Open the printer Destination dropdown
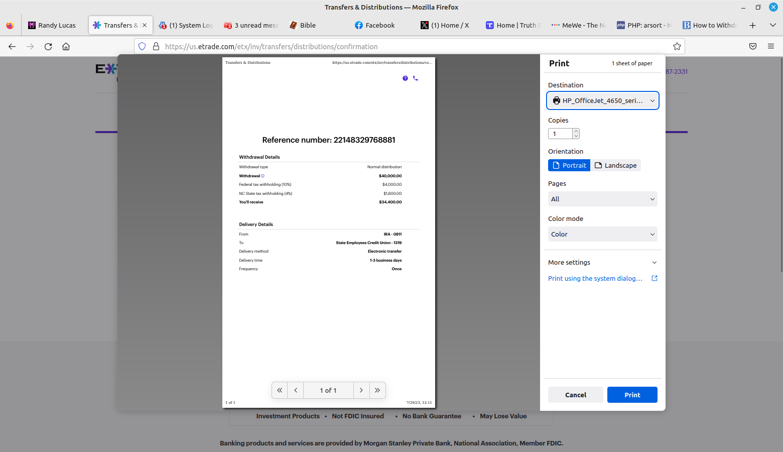783x452 pixels. click(x=602, y=100)
